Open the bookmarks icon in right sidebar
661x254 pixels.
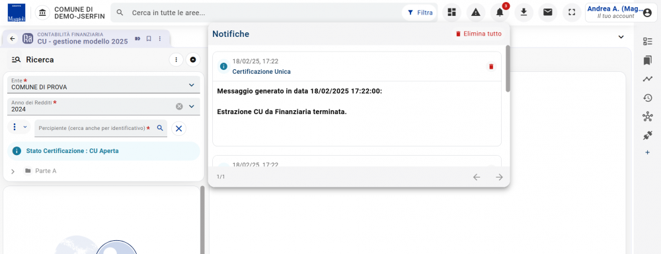point(648,61)
